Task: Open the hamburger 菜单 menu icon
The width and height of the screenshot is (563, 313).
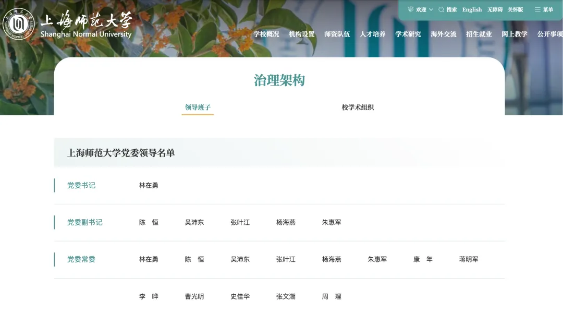Action: (537, 9)
